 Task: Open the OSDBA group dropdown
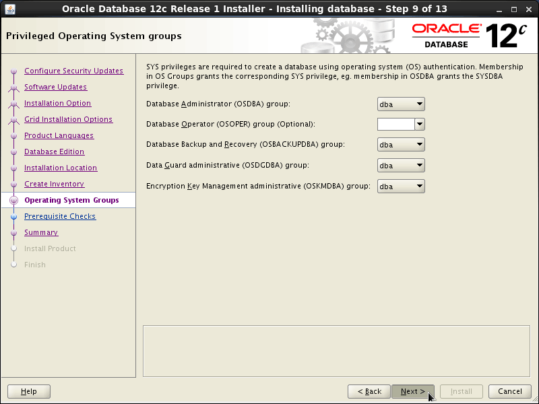[401, 104]
